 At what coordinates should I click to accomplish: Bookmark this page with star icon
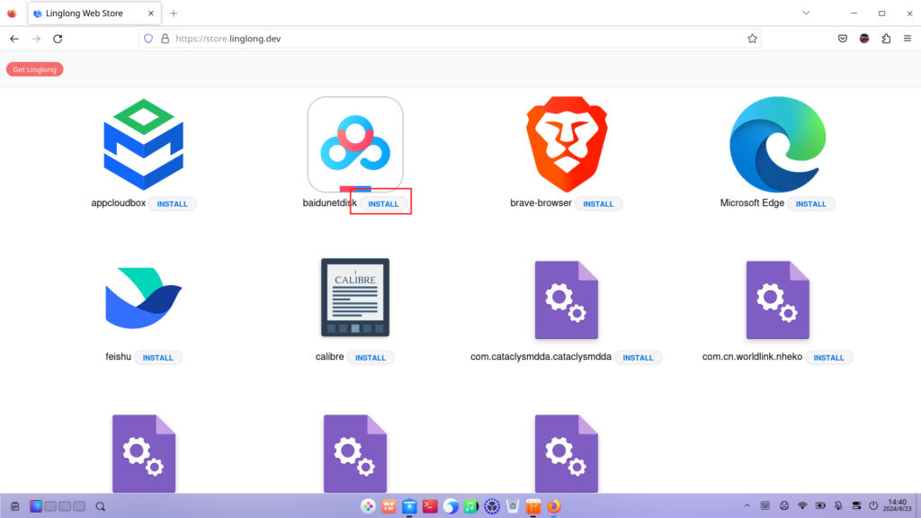(x=752, y=39)
